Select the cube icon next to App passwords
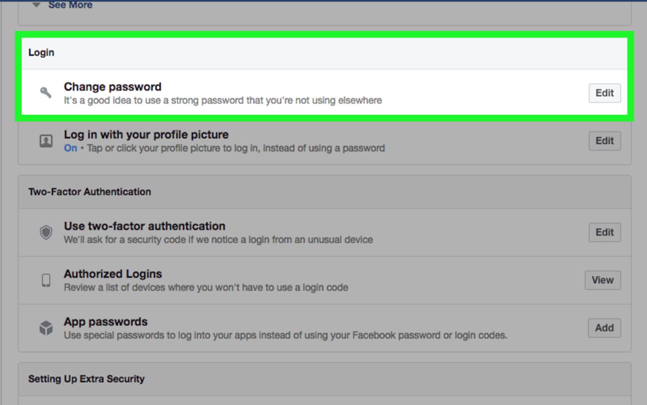The image size is (647, 405). click(46, 328)
